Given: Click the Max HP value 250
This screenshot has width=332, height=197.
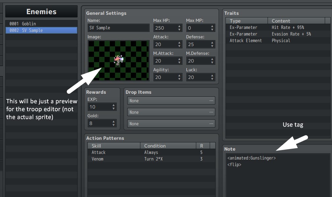Looking at the screenshot, I should click(x=165, y=28).
